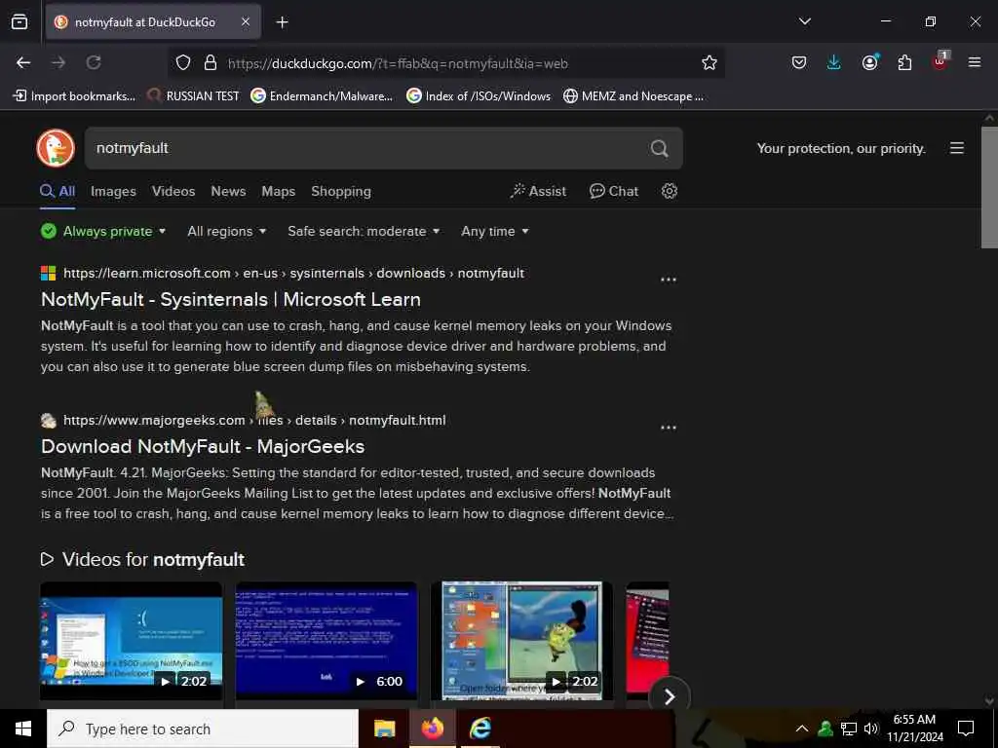Play the SpongeBob desktop video thumbnail
The image size is (998, 748).
tap(522, 641)
